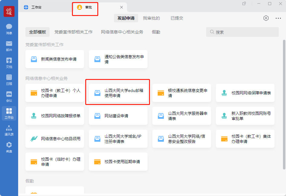Filter by 党委宣传部相关工作 category
Viewport: 286px width, 196px height.
73,32
